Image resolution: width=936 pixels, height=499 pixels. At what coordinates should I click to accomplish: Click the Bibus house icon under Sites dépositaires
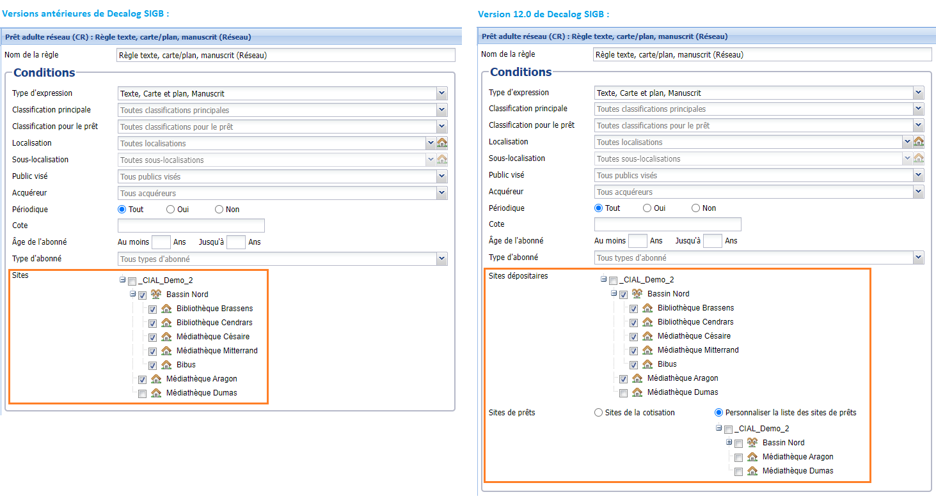[647, 364]
